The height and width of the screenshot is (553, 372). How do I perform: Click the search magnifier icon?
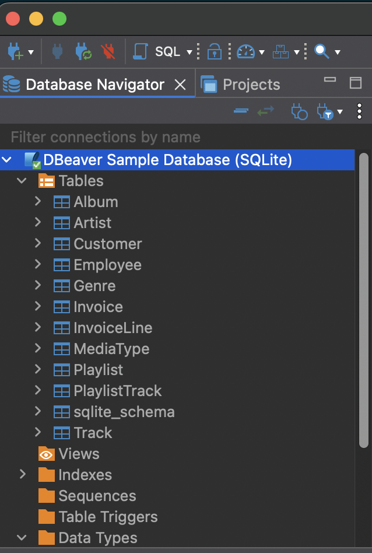pos(321,52)
